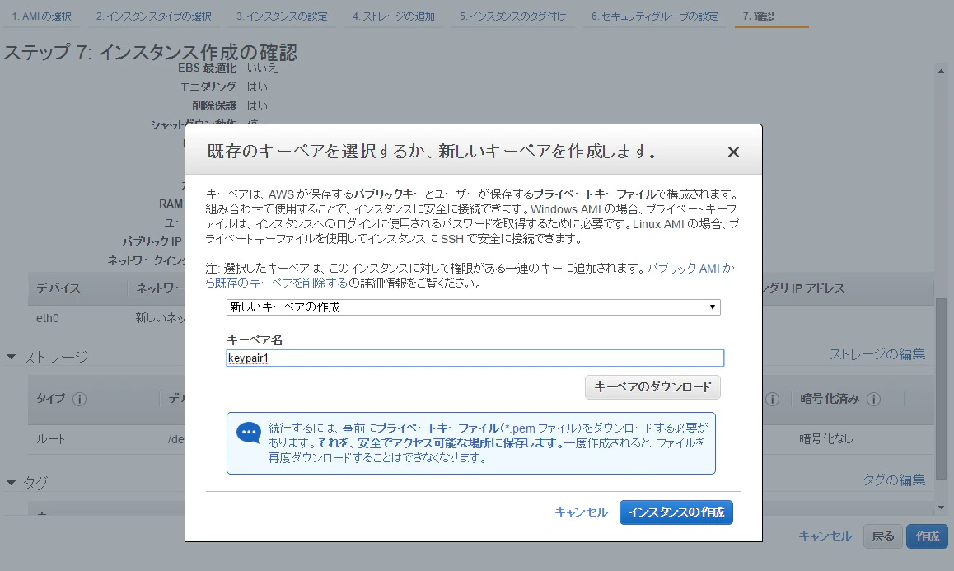Click info icon beside 暗号化済み column
Screen dimensions: 954x571
tap(874, 400)
